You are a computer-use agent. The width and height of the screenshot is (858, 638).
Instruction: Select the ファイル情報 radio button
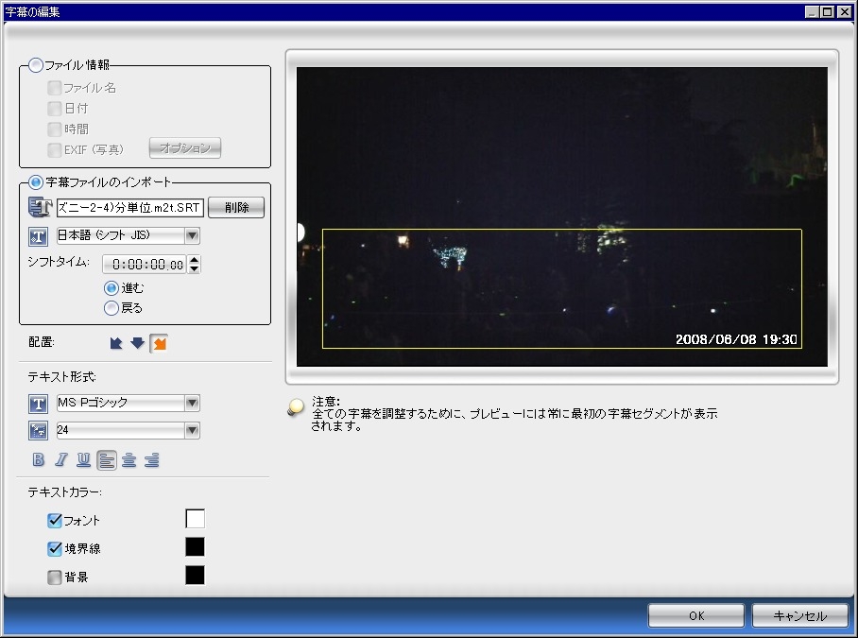[37, 65]
